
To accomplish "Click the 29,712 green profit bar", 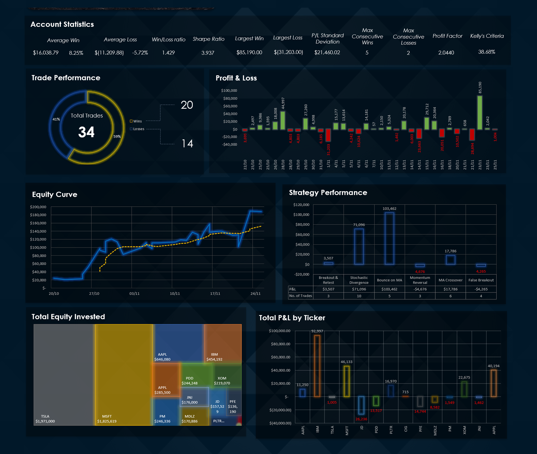I will pyautogui.click(x=427, y=123).
